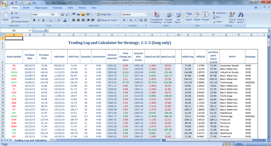Open the Page Layout ribbon tab
Screen dimensions: 271x146
[x=41, y=8]
